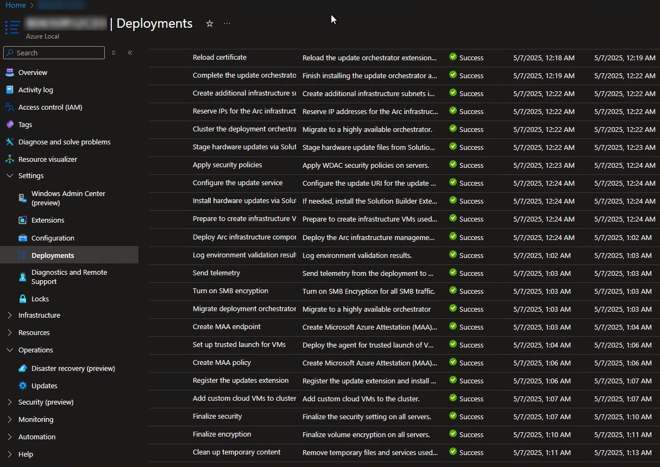660x467 pixels.
Task: Click the 'Configure the update service' step
Action: tap(238, 183)
